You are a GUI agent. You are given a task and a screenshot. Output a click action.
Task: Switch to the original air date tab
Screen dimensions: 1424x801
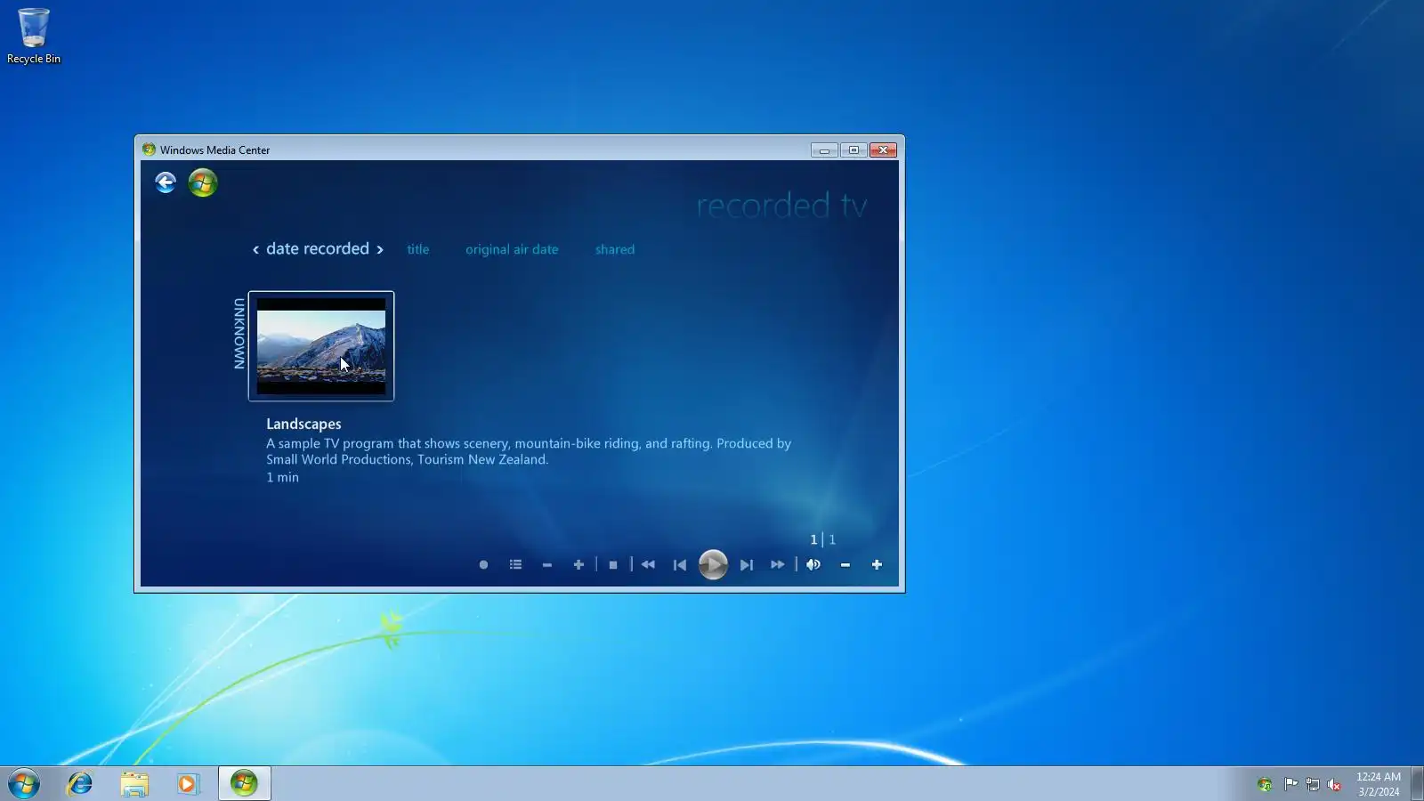[x=512, y=250]
